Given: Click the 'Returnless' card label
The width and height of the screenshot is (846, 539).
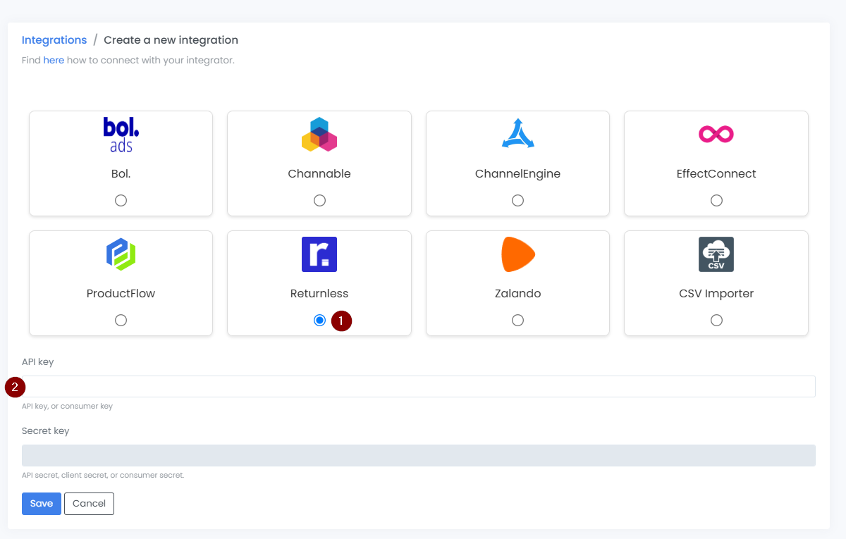Looking at the screenshot, I should pos(319,294).
